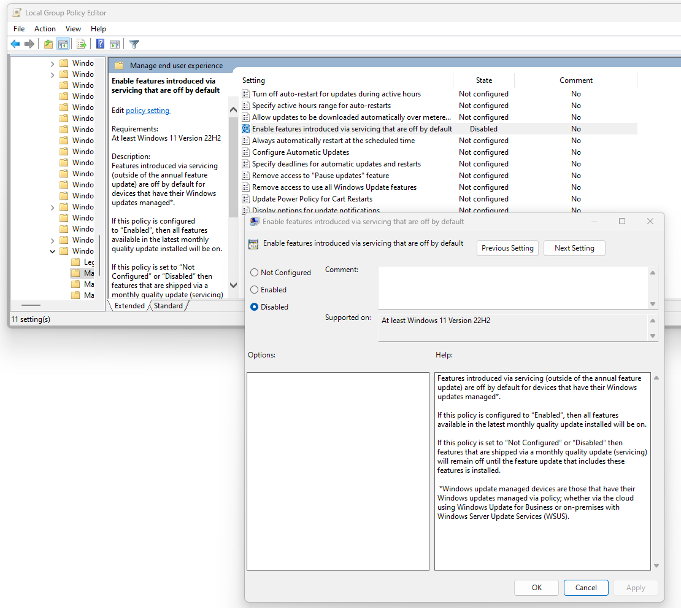Select the Configure Automatic Updates policy
The width and height of the screenshot is (681, 608).
301,152
